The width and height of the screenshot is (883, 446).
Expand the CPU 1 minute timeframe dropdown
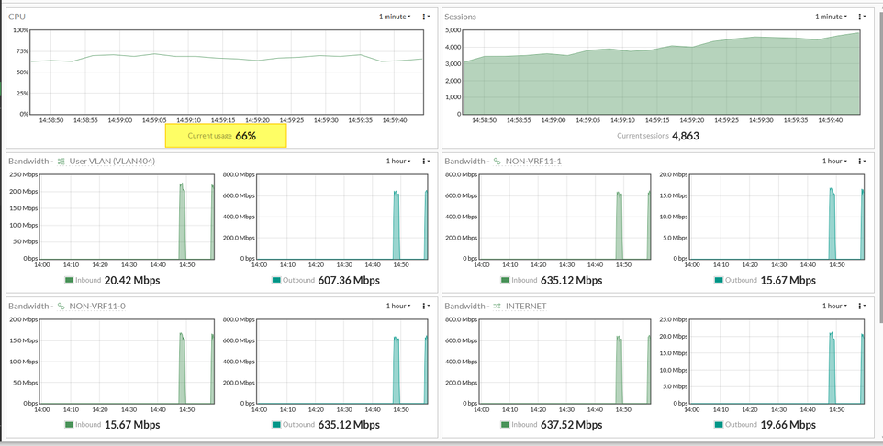pos(395,17)
